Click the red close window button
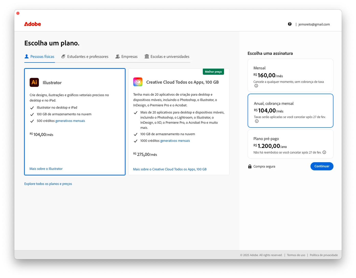 (18, 13)
